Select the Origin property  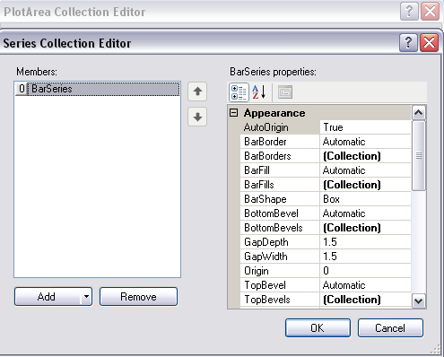pos(280,271)
